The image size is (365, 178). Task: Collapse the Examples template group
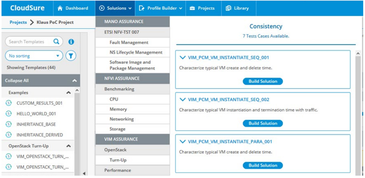pos(68,93)
